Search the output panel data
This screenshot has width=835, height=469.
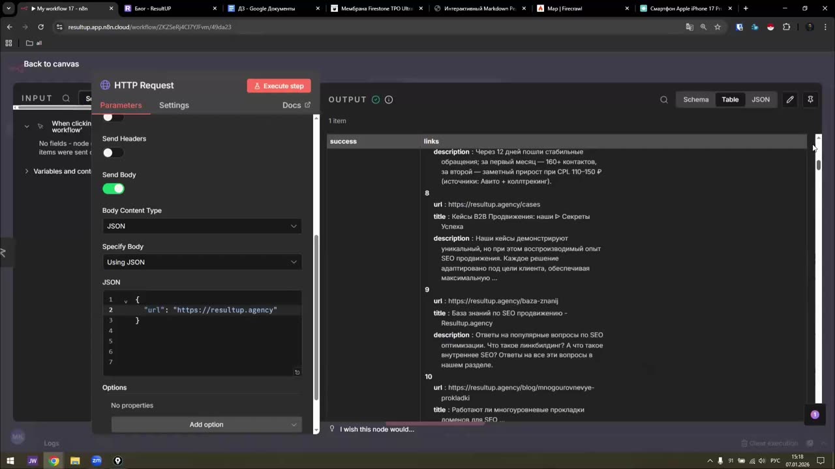(664, 100)
